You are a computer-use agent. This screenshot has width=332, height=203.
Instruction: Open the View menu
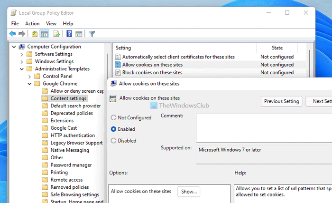point(51,24)
